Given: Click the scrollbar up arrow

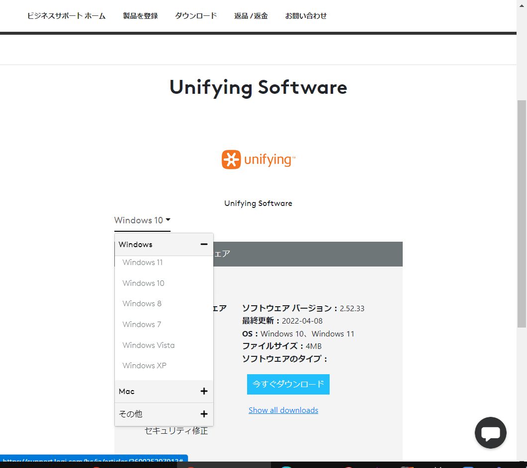Looking at the screenshot, I should [x=522, y=5].
